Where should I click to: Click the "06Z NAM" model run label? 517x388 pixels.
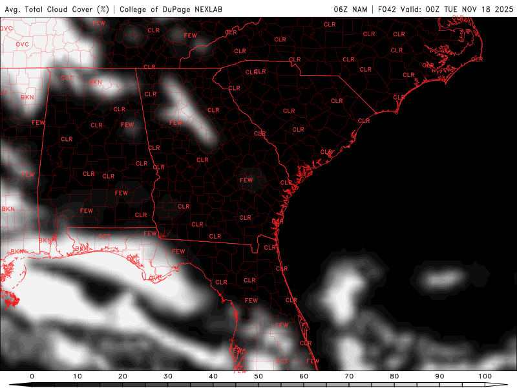[x=350, y=9]
